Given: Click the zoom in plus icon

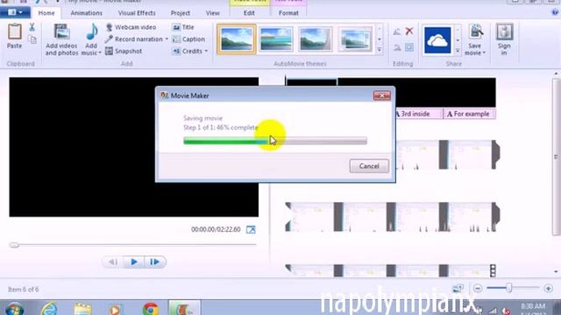Looking at the screenshot, I should tap(548, 288).
